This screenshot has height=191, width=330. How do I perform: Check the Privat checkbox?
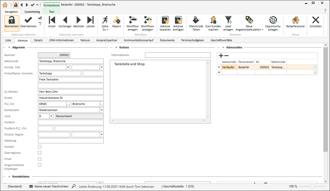pyautogui.click(x=39, y=159)
